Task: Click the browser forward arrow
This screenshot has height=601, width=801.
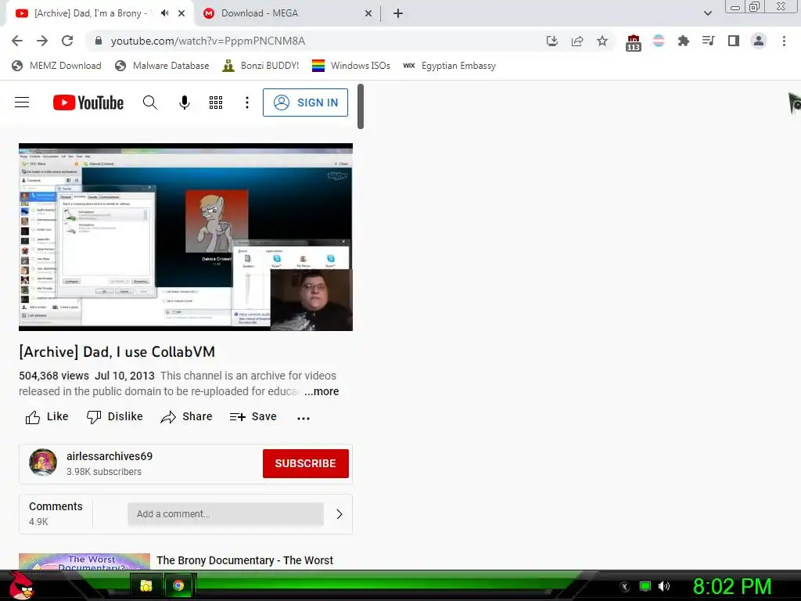Action: 42,41
